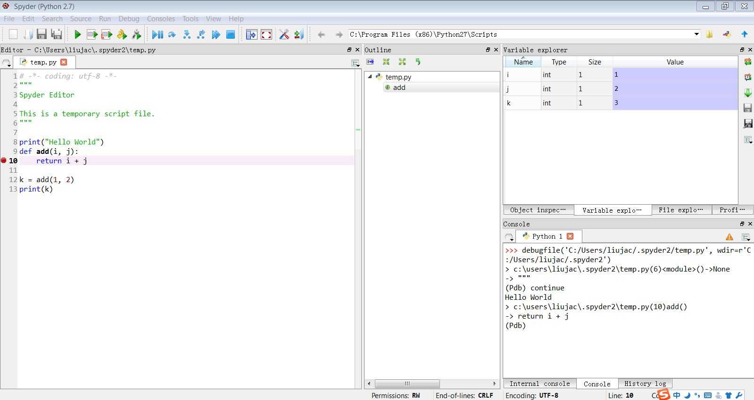
Task: Create a new file from the toolbar
Action: [13, 34]
